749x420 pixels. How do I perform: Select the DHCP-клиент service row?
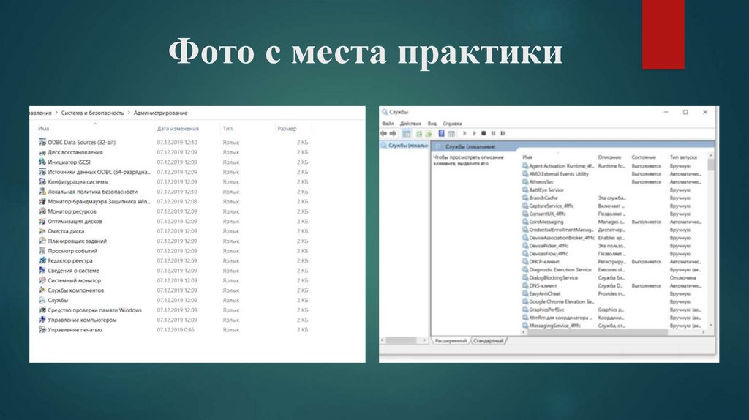[614, 262]
